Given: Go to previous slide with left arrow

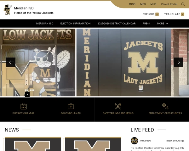Looking at the screenshot, I should click(11, 62).
